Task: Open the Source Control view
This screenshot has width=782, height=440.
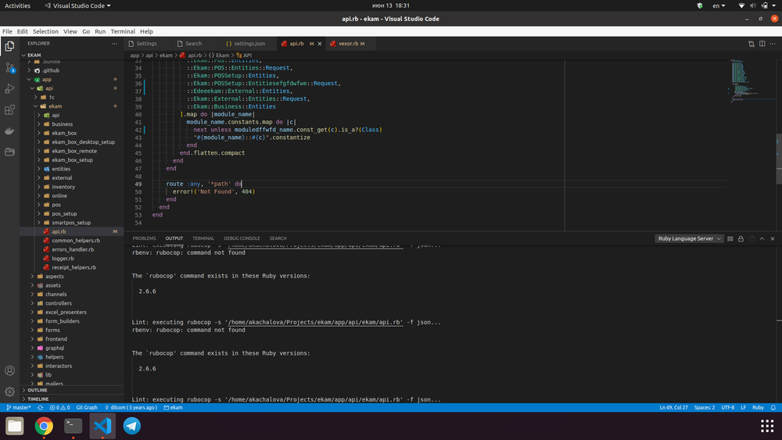Action: pyautogui.click(x=9, y=68)
